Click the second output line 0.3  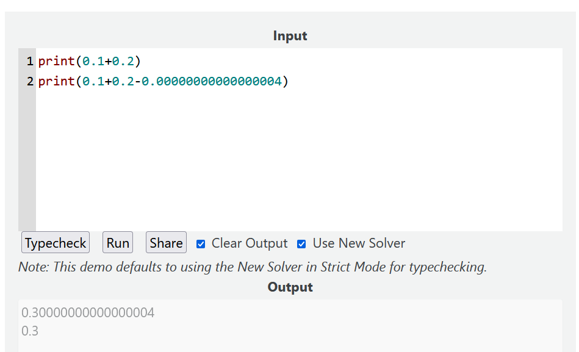29,331
